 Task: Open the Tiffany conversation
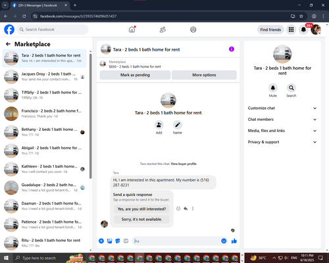click(44, 95)
